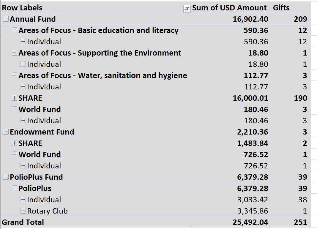The width and height of the screenshot is (317, 229).
Task: Click the Grand Total amount 25,492.04
Action: (250, 222)
